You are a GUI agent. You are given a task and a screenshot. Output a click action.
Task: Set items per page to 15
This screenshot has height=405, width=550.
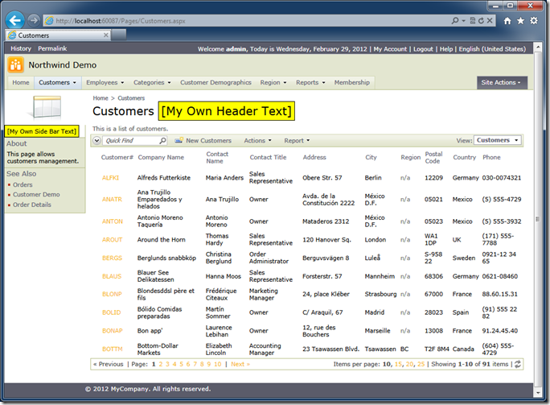pyautogui.click(x=398, y=364)
